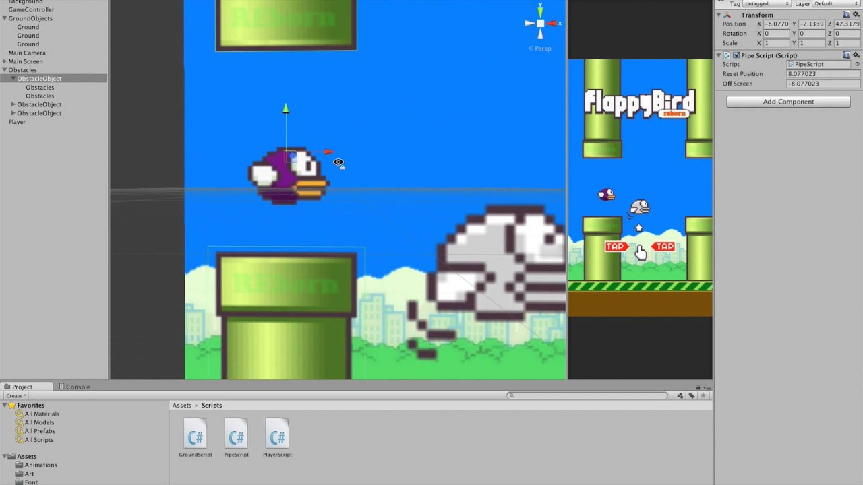The width and height of the screenshot is (863, 485).
Task: Click the scene gizmo center cube
Action: (540, 24)
